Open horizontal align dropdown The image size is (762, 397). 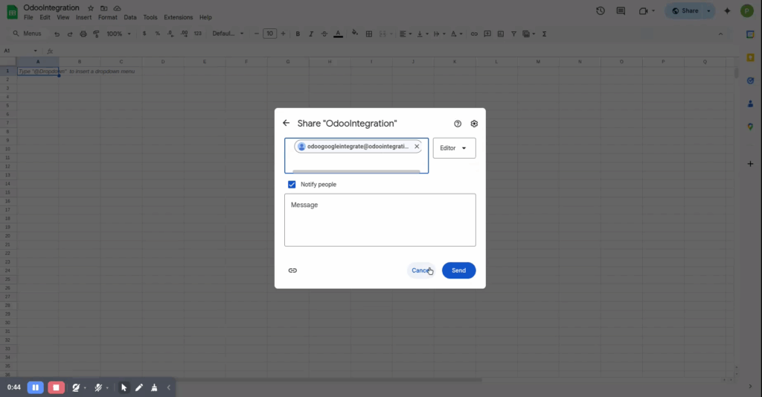[405, 34]
